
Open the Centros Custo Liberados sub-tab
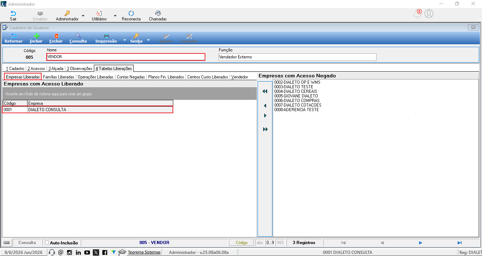click(208, 77)
